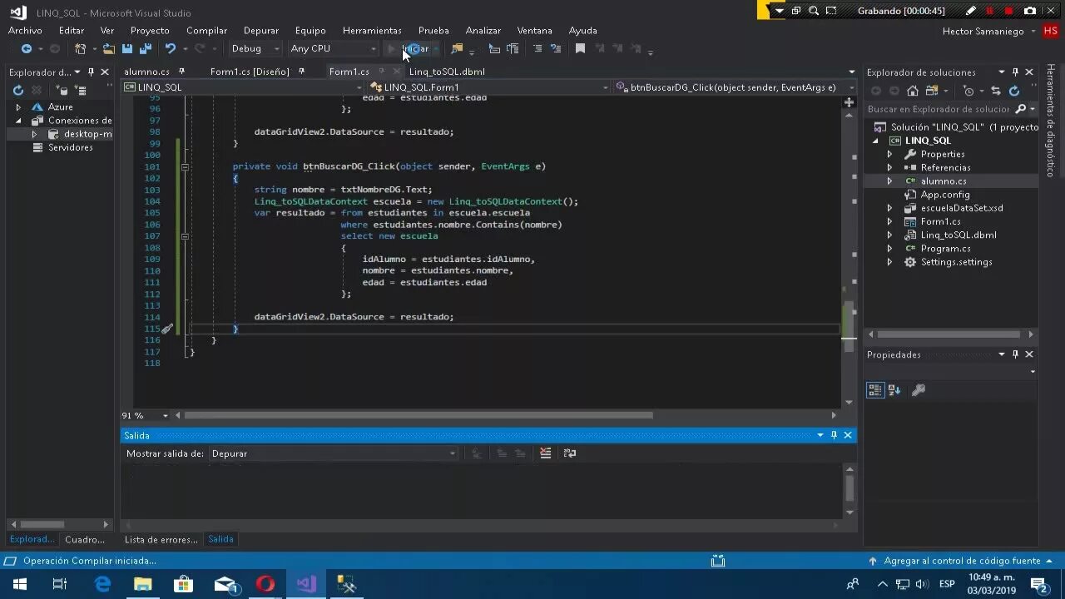Open the Compilar menu
The image size is (1065, 599).
click(x=206, y=31)
